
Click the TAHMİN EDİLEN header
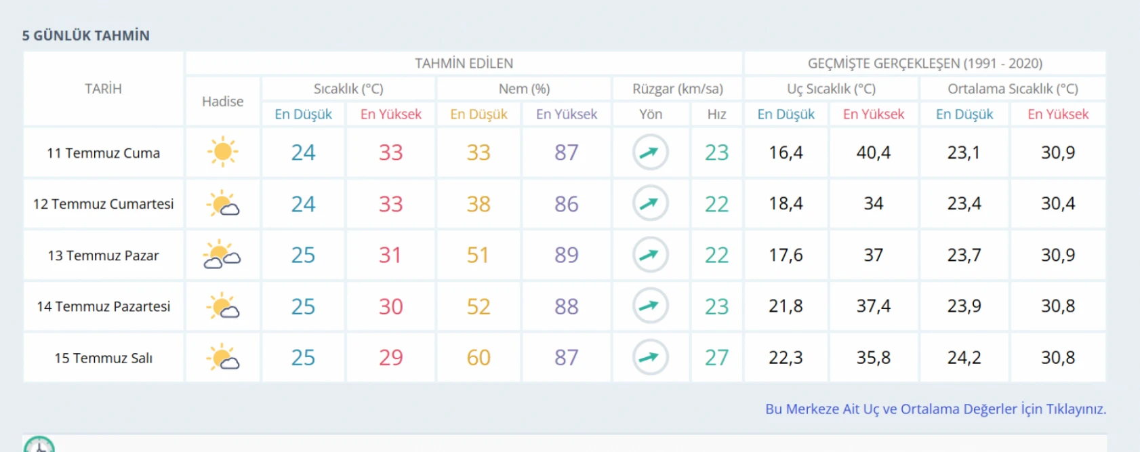[x=464, y=63]
